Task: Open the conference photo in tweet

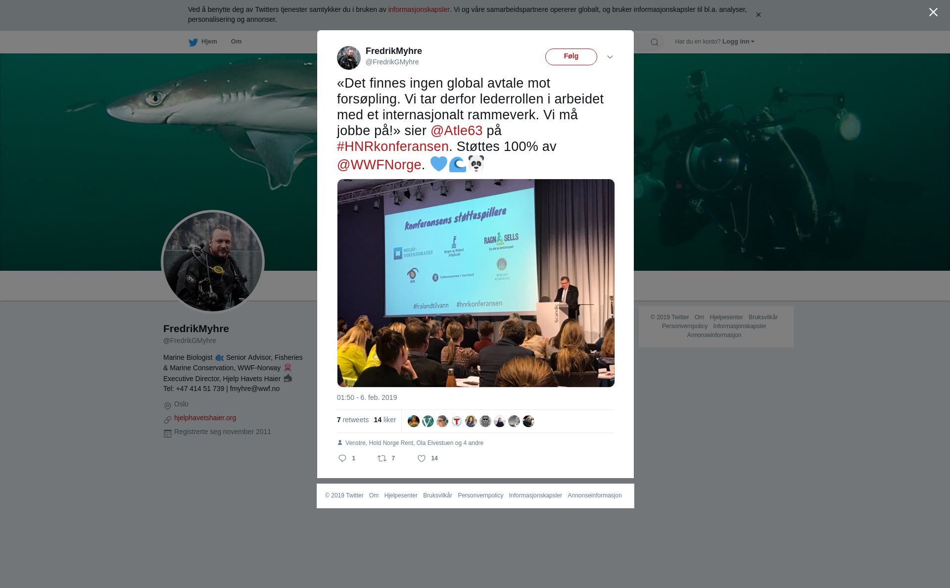Action: (476, 283)
